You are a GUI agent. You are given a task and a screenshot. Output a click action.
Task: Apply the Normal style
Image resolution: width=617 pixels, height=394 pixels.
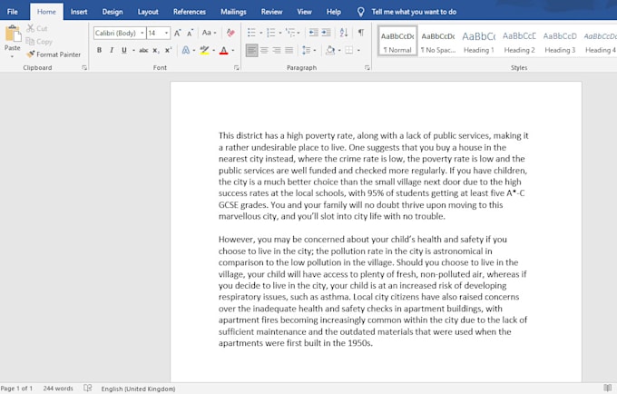click(397, 41)
